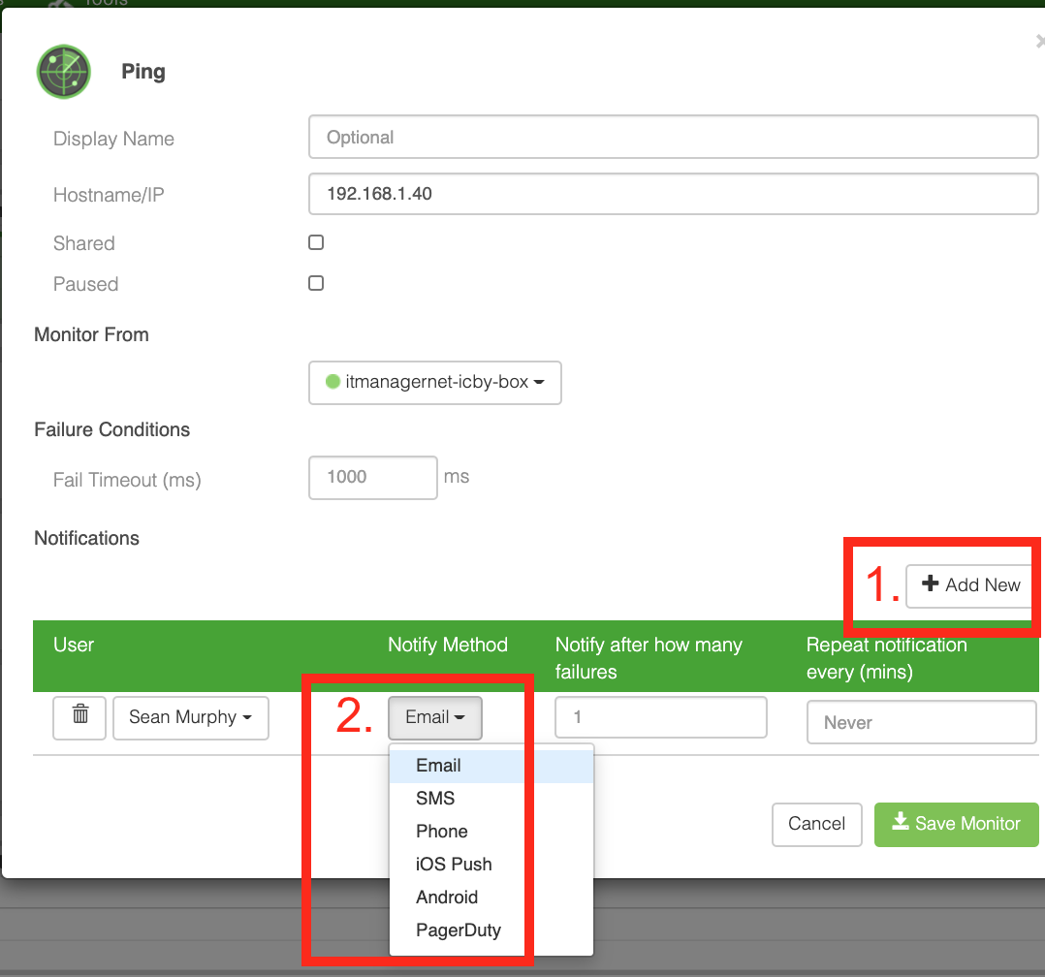The width and height of the screenshot is (1045, 977).
Task: Select SMS from the notify method list
Action: point(435,798)
